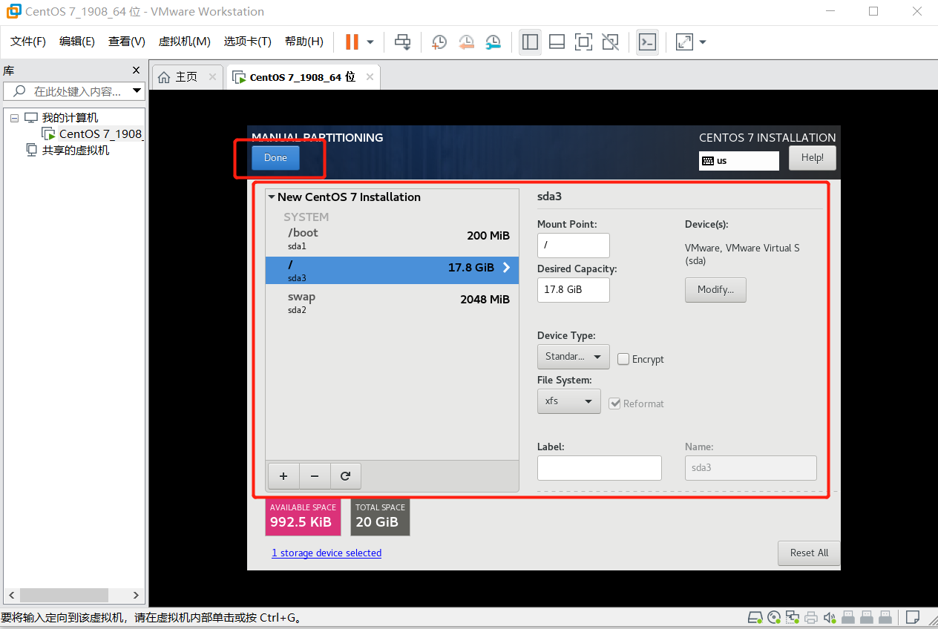Select the swap sda2 partition row
Image resolution: width=938 pixels, height=629 pixels.
392,302
